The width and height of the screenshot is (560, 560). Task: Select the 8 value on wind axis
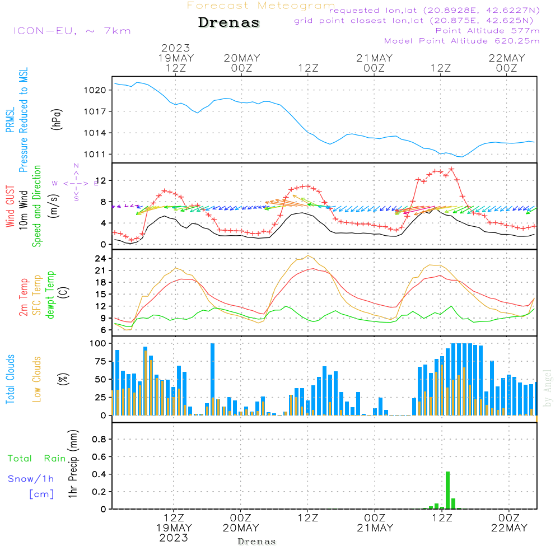103,202
